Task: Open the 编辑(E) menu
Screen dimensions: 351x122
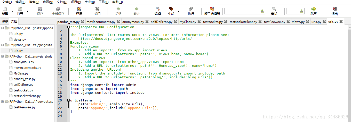Action: 20,2
